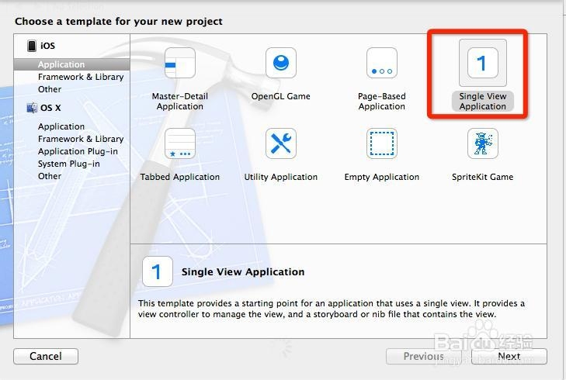Select Application under iOS
This screenshot has height=380, width=566.
coord(72,64)
